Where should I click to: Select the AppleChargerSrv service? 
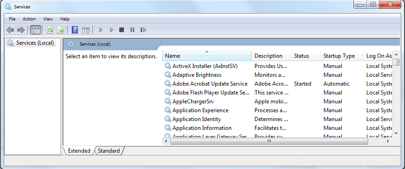pos(193,101)
